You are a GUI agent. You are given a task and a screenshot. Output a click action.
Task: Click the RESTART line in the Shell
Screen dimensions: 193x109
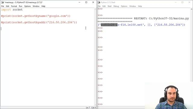(x=143, y=18)
